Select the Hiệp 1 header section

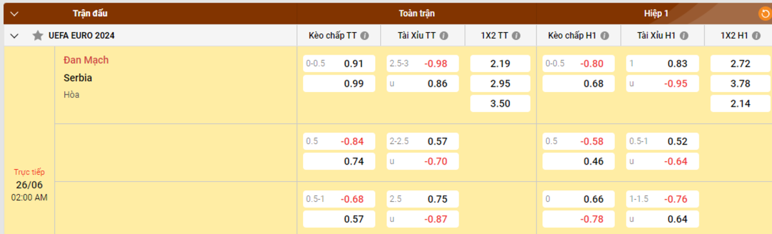(656, 13)
